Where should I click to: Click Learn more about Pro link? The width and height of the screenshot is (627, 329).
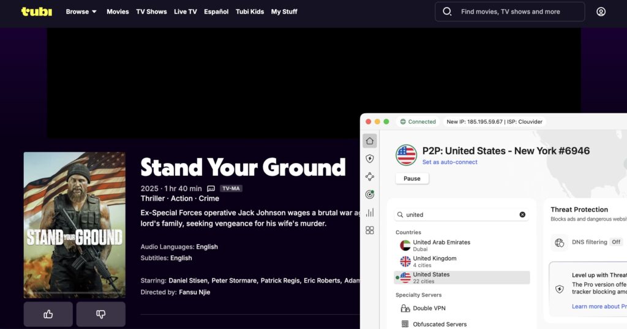[599, 306]
